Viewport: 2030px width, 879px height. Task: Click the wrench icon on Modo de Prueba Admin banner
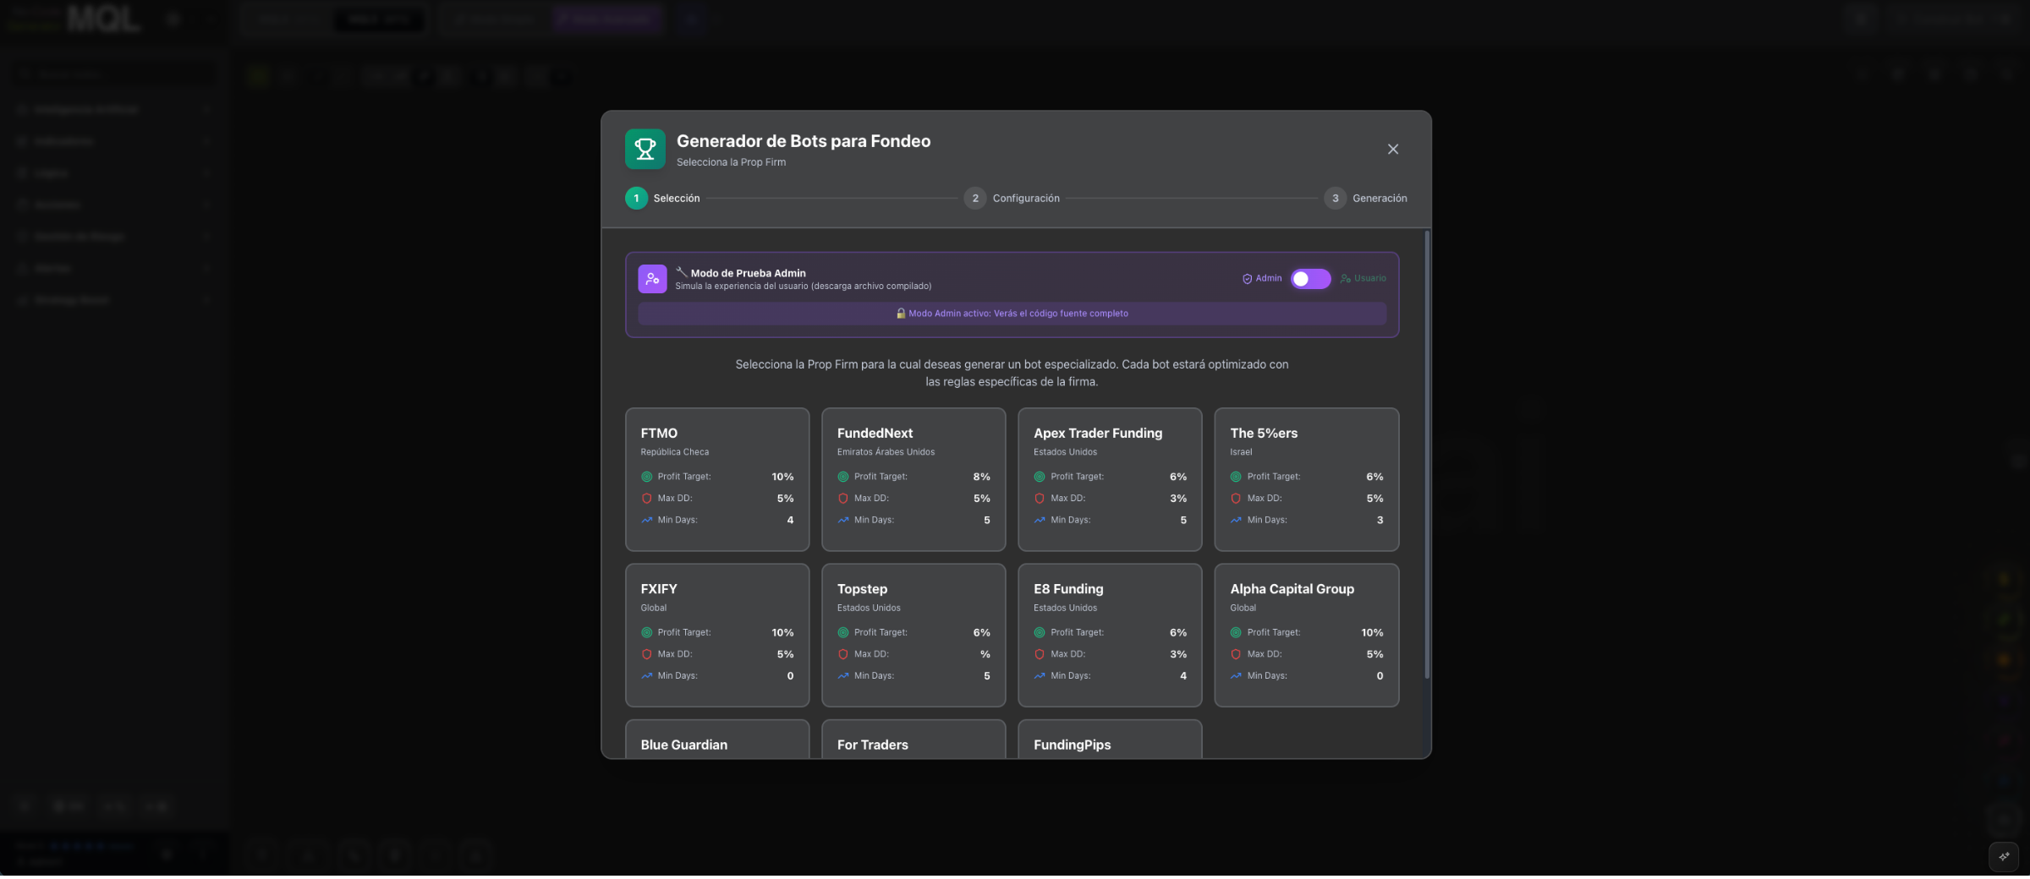click(x=682, y=272)
